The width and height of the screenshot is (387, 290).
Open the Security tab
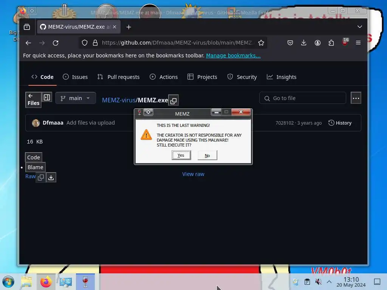point(242,77)
